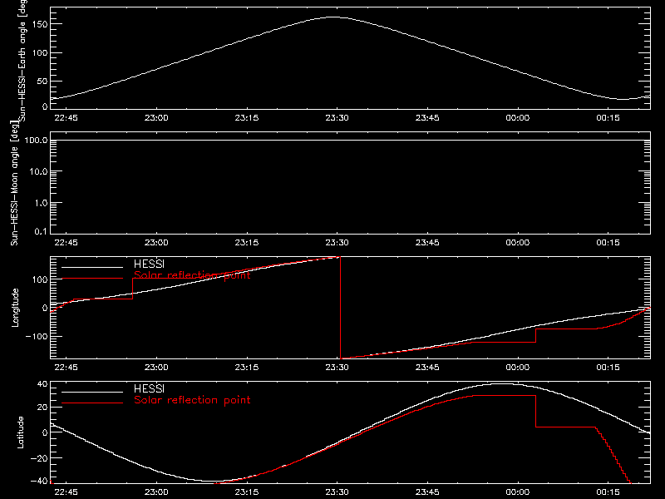
Task: Click the Longitude axis title
Action: pyautogui.click(x=15, y=308)
